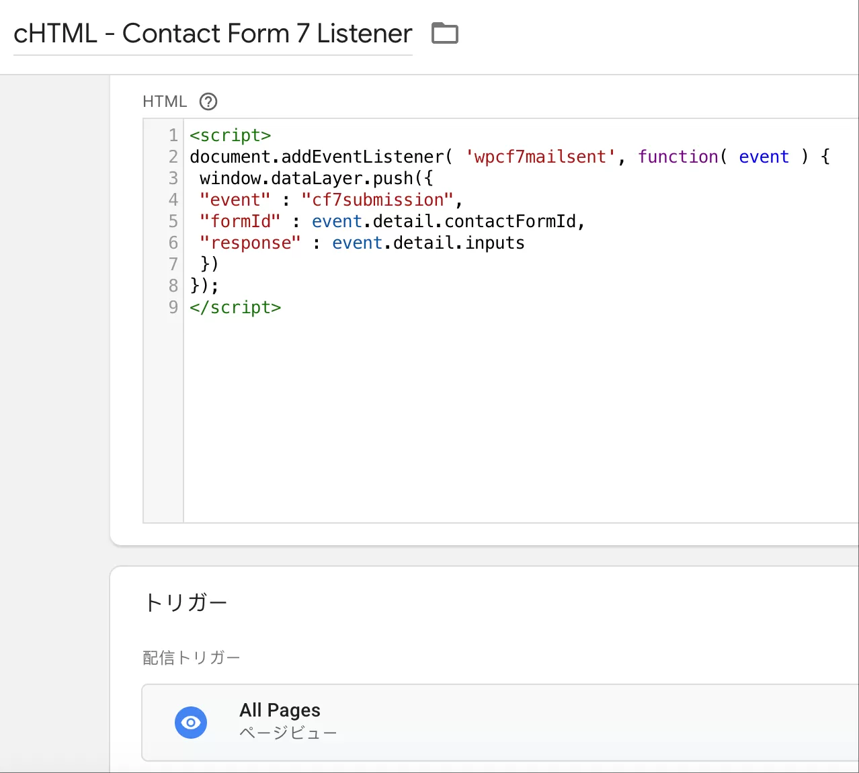Edit the tag name 'cHTML - Contact Form 7 Listener'
The image size is (859, 773).
212,34
